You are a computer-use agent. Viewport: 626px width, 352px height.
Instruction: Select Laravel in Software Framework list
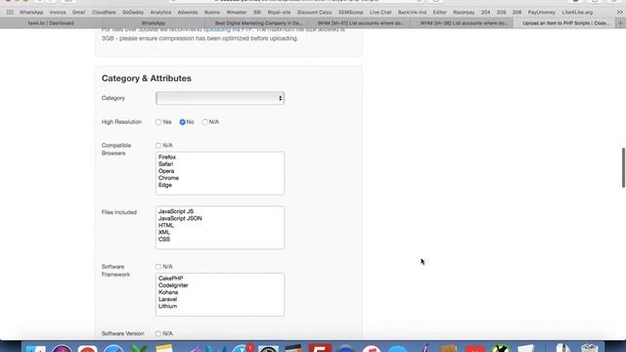pyautogui.click(x=167, y=299)
